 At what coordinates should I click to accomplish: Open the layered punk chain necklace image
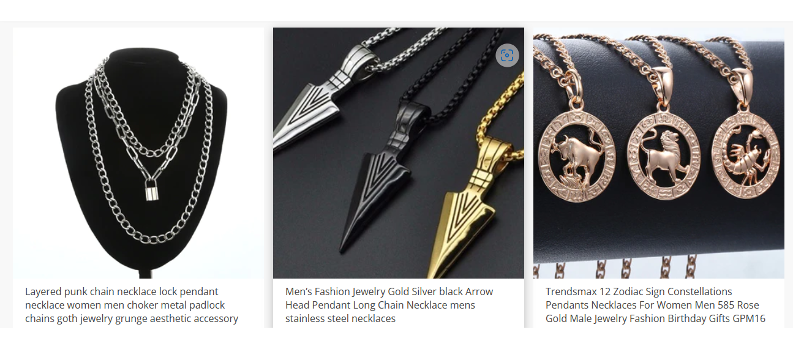(138, 153)
